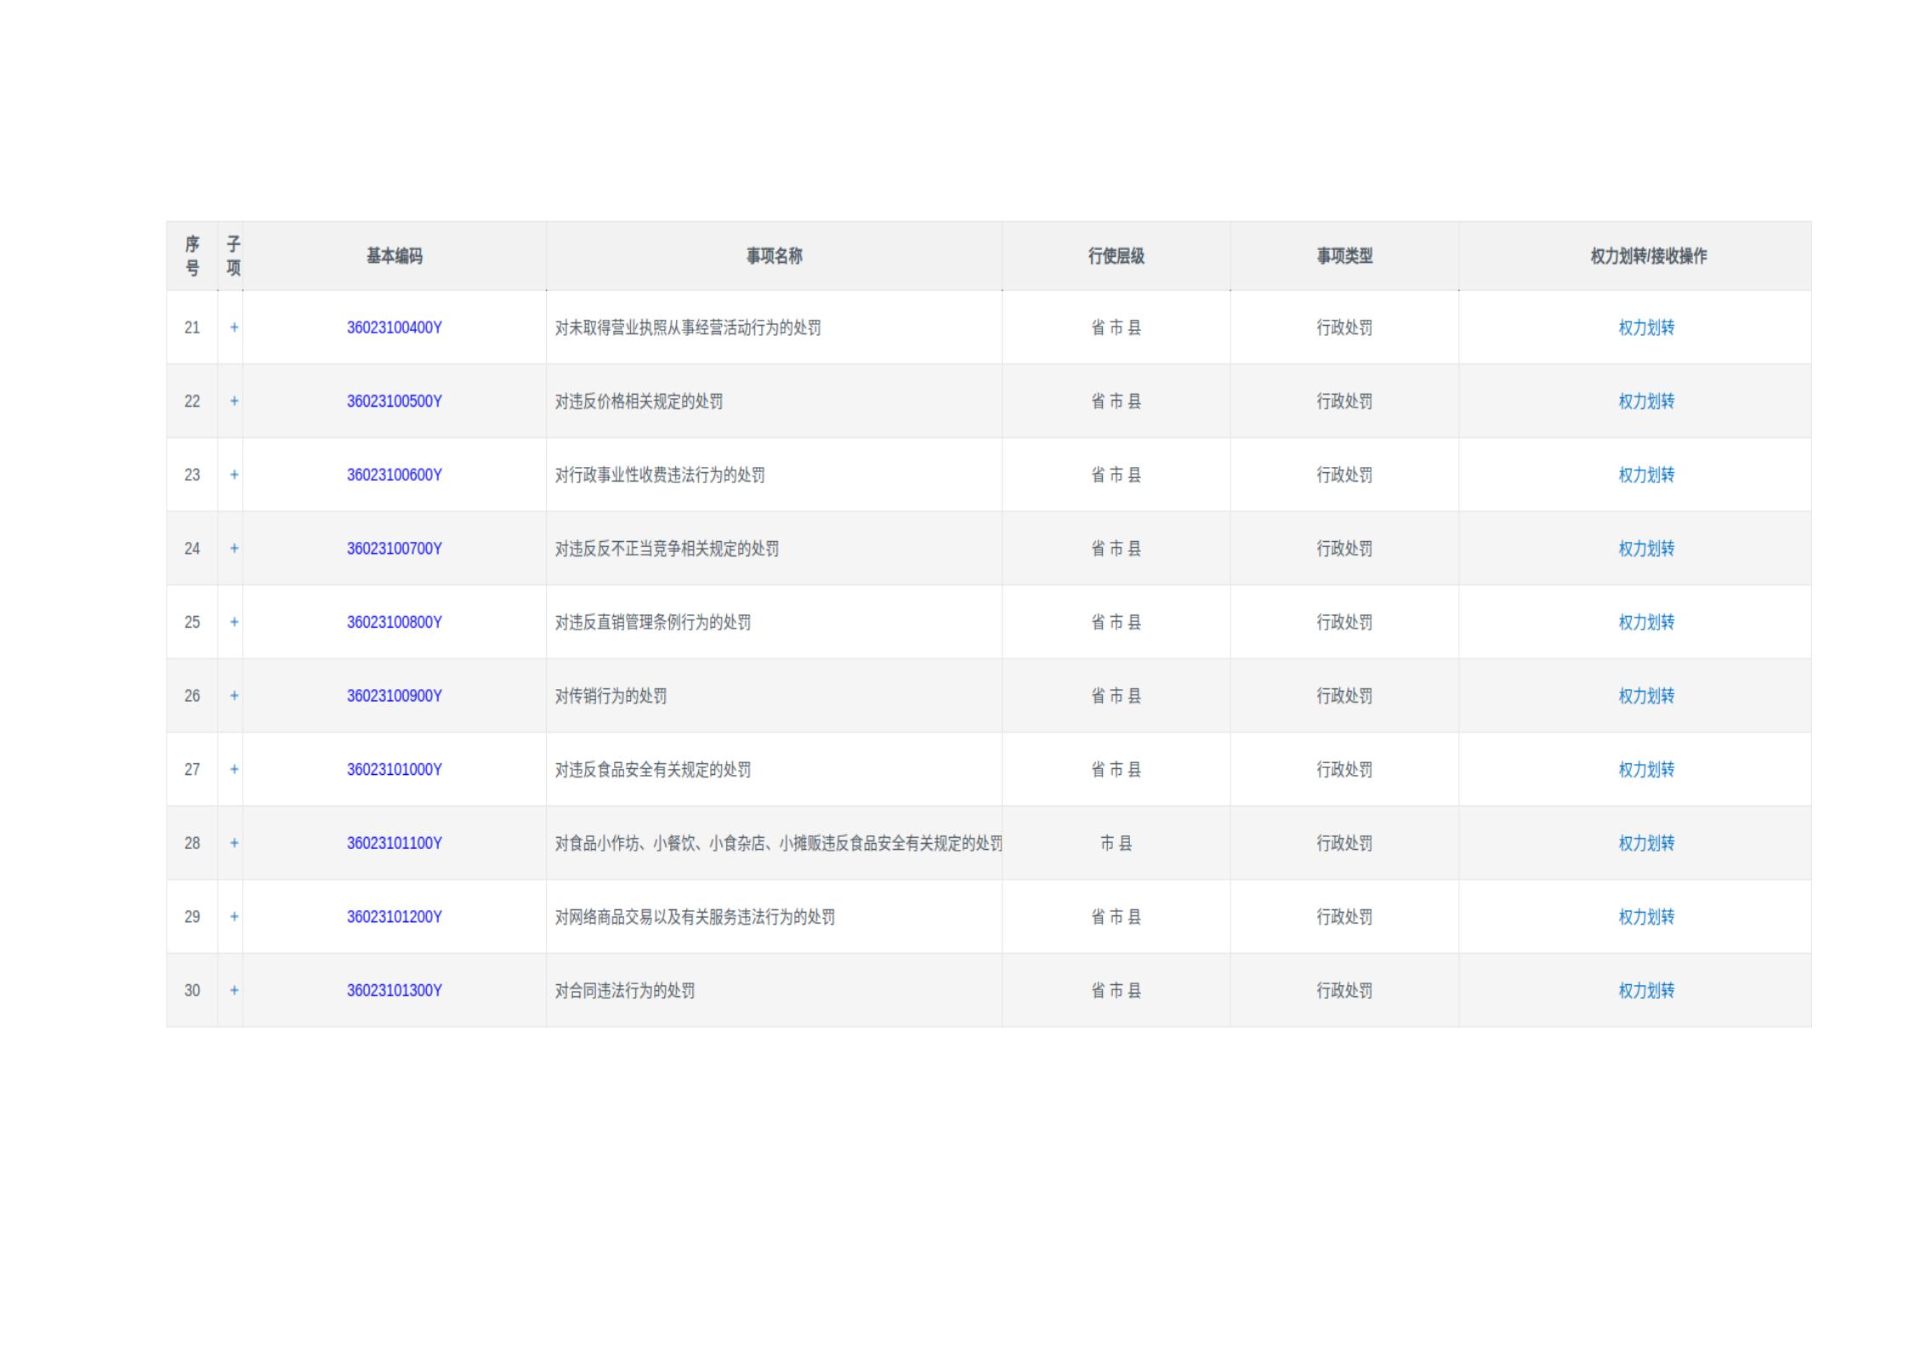Viewport: 1909px width, 1350px height.
Task: Expand sub-items for row 21
Action: point(234,328)
